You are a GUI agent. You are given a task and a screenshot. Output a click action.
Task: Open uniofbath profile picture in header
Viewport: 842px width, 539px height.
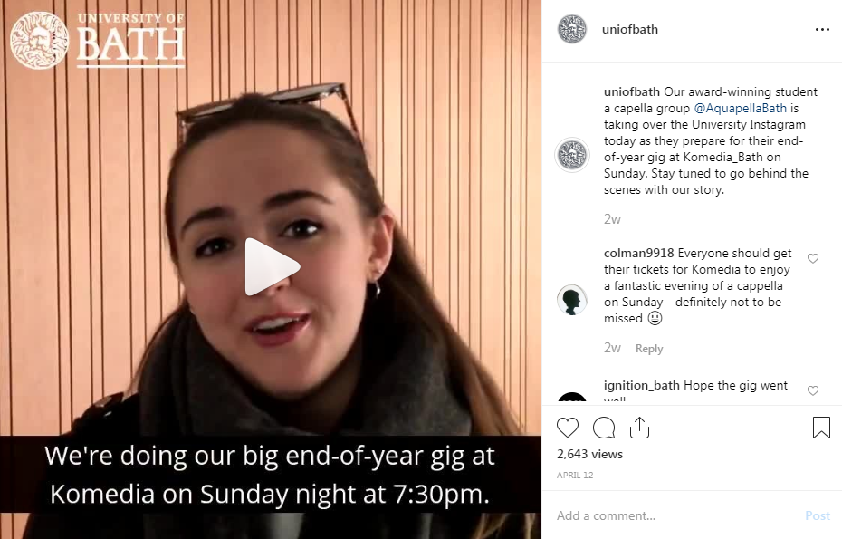572,29
